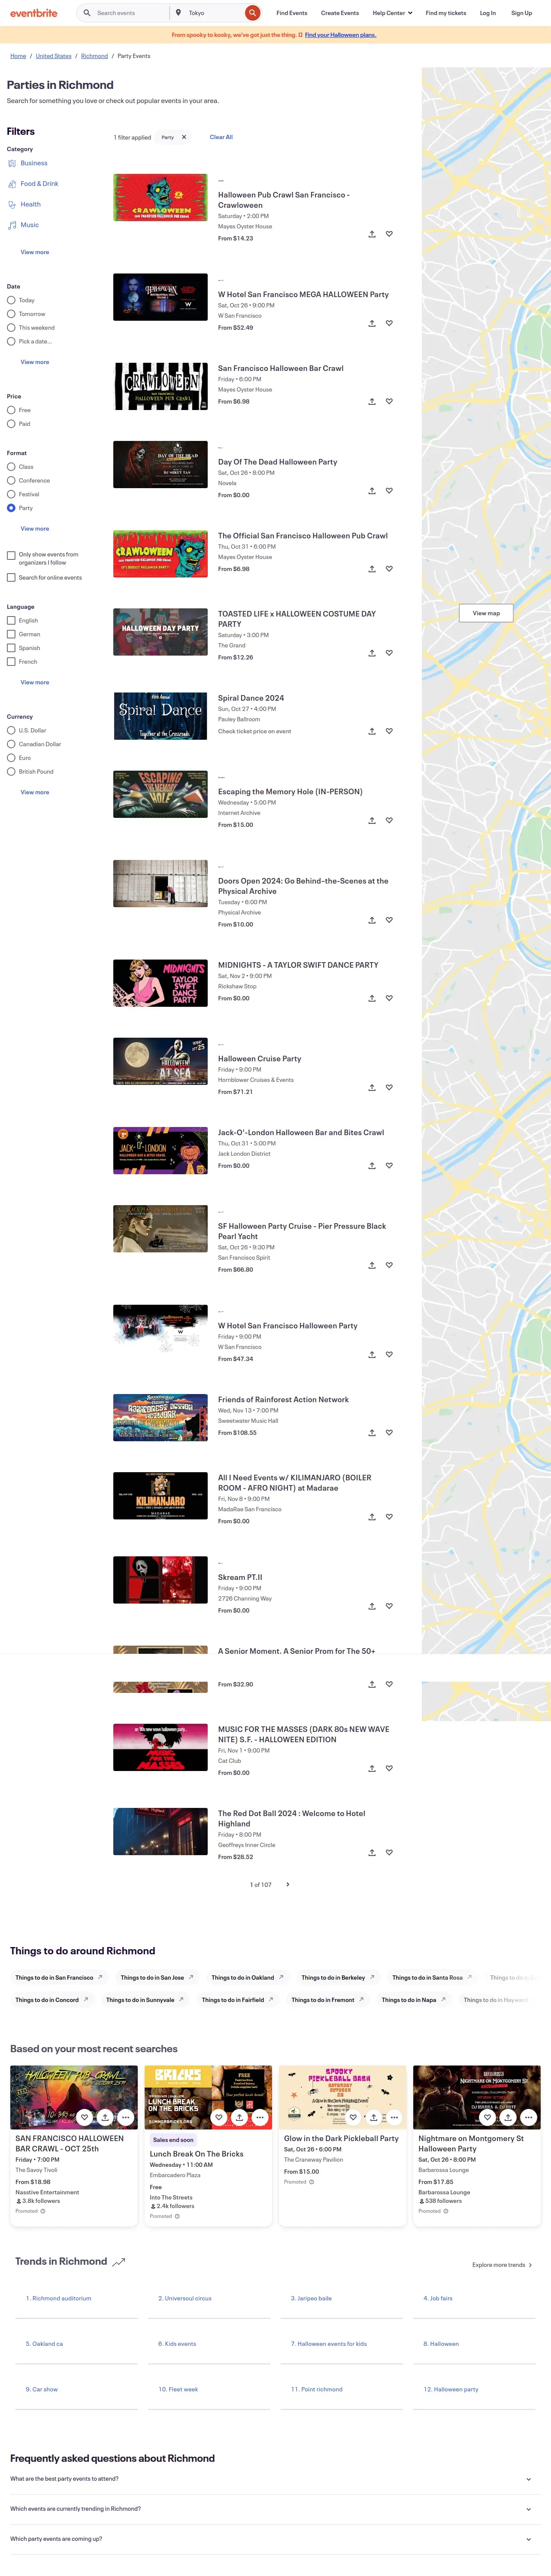Expand more currency options

tap(35, 792)
